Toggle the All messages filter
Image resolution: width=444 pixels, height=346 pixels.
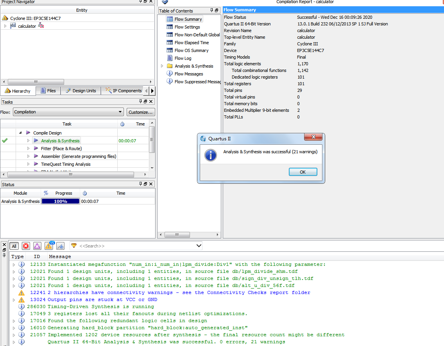click(14, 246)
